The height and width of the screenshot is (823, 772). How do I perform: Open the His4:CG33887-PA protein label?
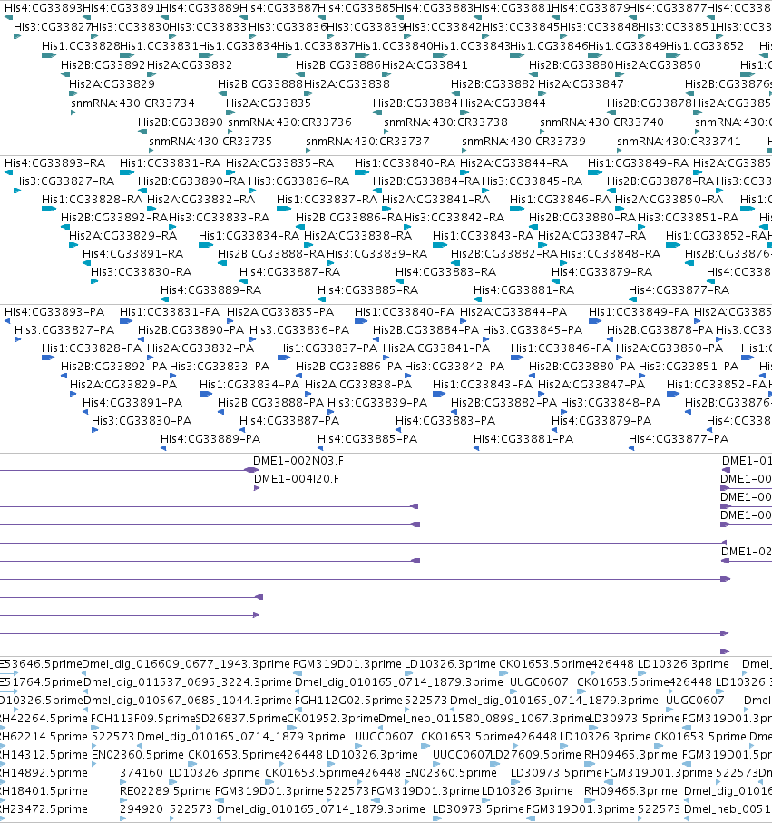coord(289,421)
